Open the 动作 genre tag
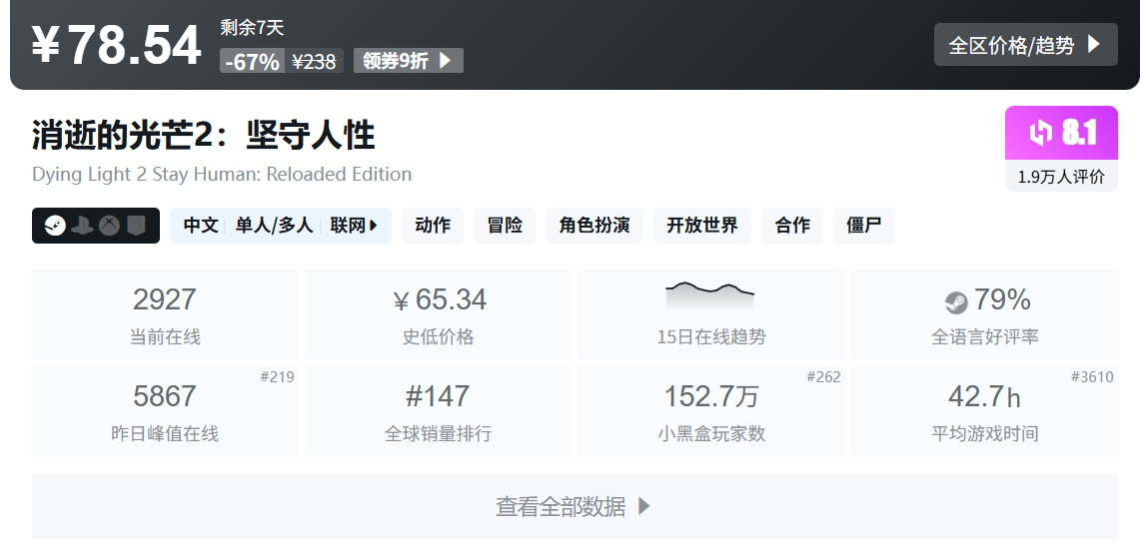The image size is (1142, 548). [433, 226]
